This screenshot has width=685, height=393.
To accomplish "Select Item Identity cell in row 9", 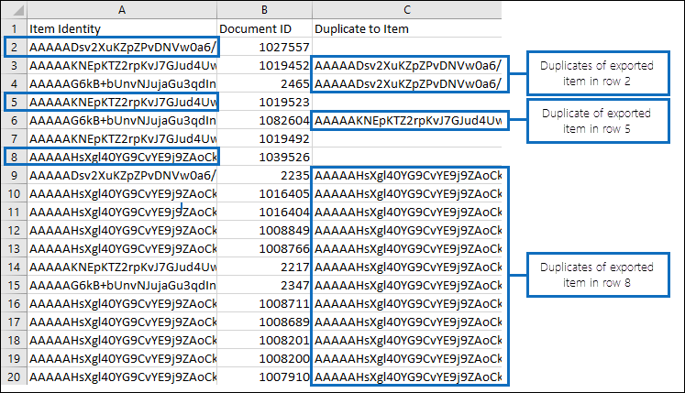I will tap(122, 176).
